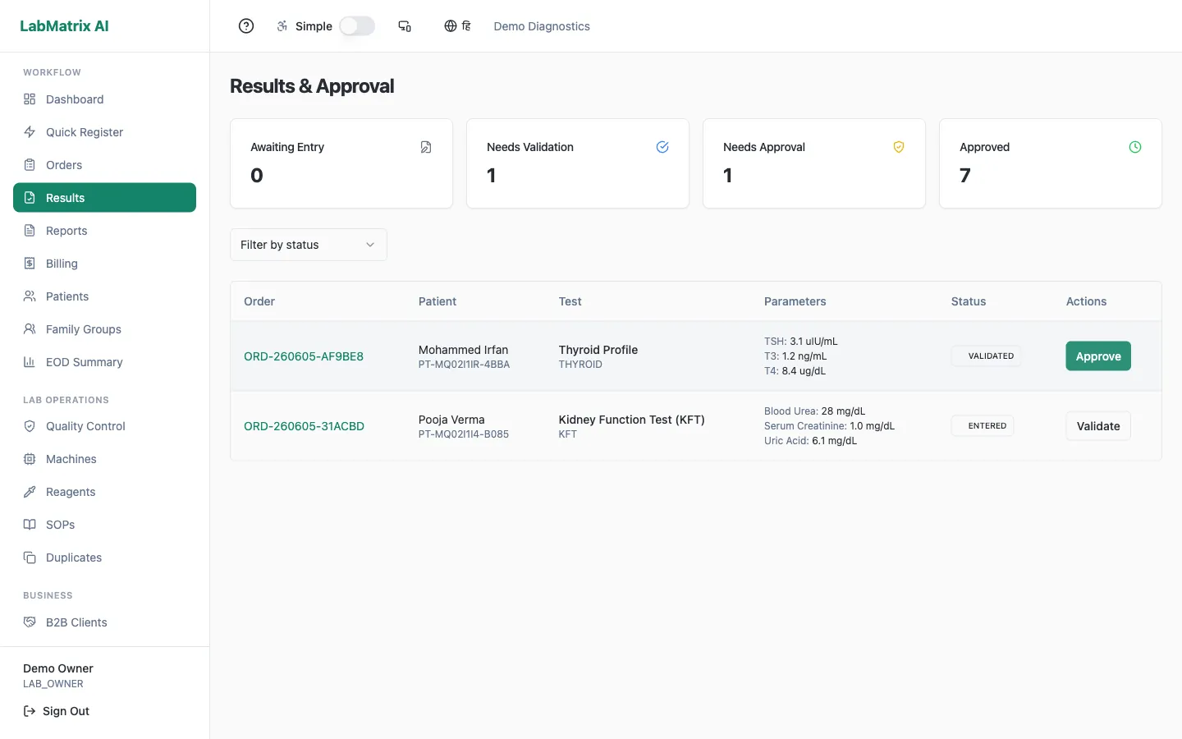Viewport: 1182px width, 739px height.
Task: Click the Order column header
Action: click(x=259, y=301)
